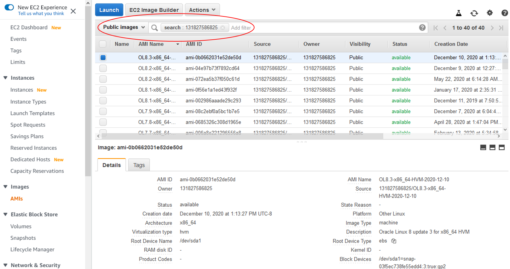This screenshot has height=269, width=510.
Task: Click the search magnifier icon
Action: [x=154, y=28]
